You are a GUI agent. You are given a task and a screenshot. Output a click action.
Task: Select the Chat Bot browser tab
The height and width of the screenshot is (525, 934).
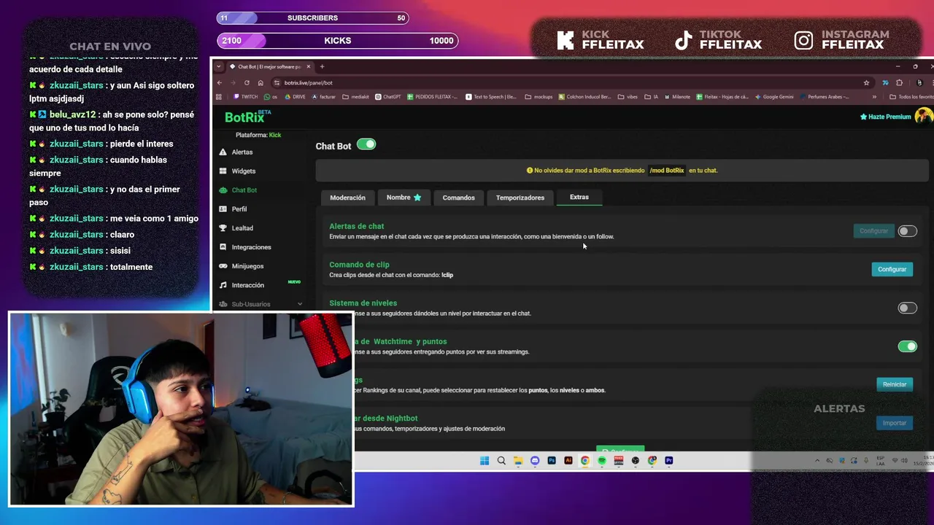click(269, 66)
